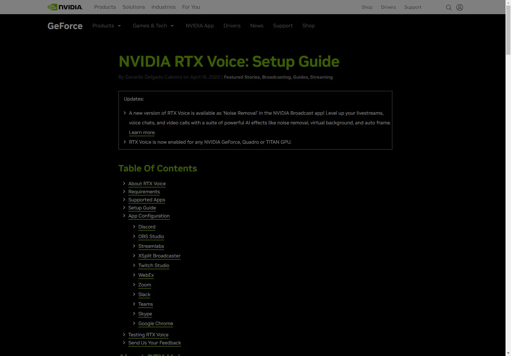Click the GeForce brand title

(x=65, y=26)
